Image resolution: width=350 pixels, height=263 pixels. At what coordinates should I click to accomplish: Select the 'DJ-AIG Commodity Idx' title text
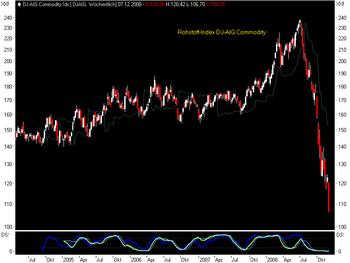click(46, 4)
